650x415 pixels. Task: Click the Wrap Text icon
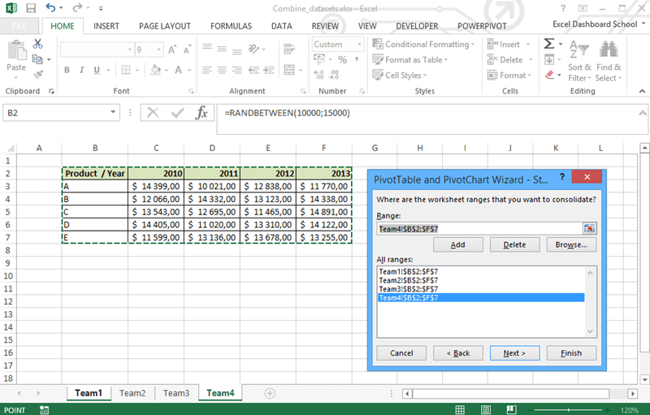click(289, 49)
